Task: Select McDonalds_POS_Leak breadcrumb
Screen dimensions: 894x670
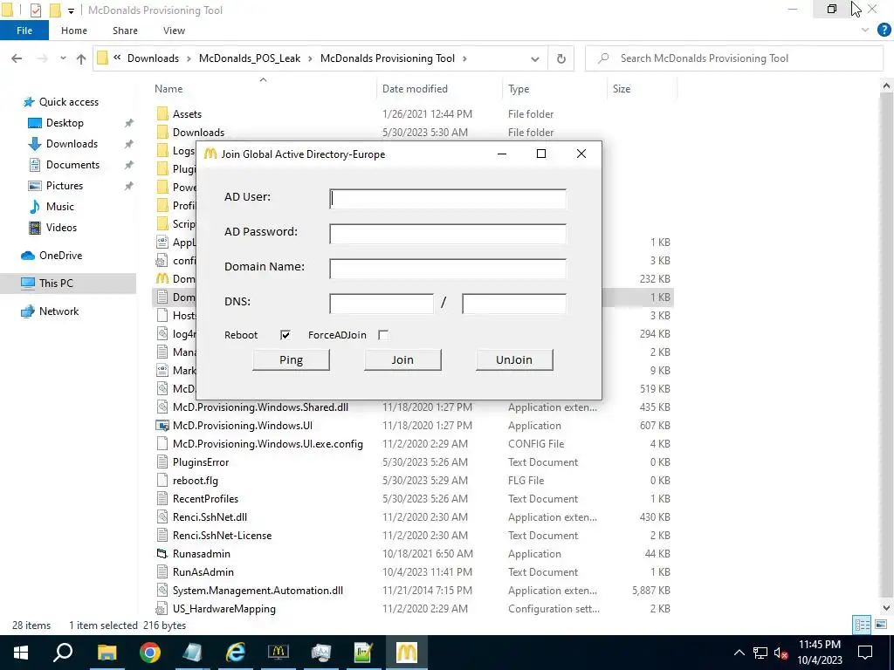Action: pos(249,58)
